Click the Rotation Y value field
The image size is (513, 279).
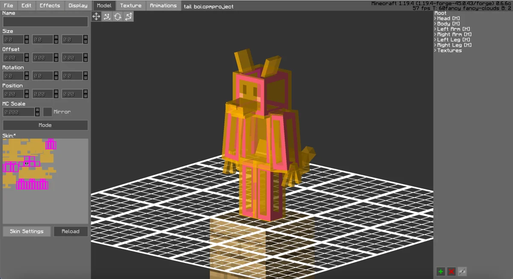(43, 76)
